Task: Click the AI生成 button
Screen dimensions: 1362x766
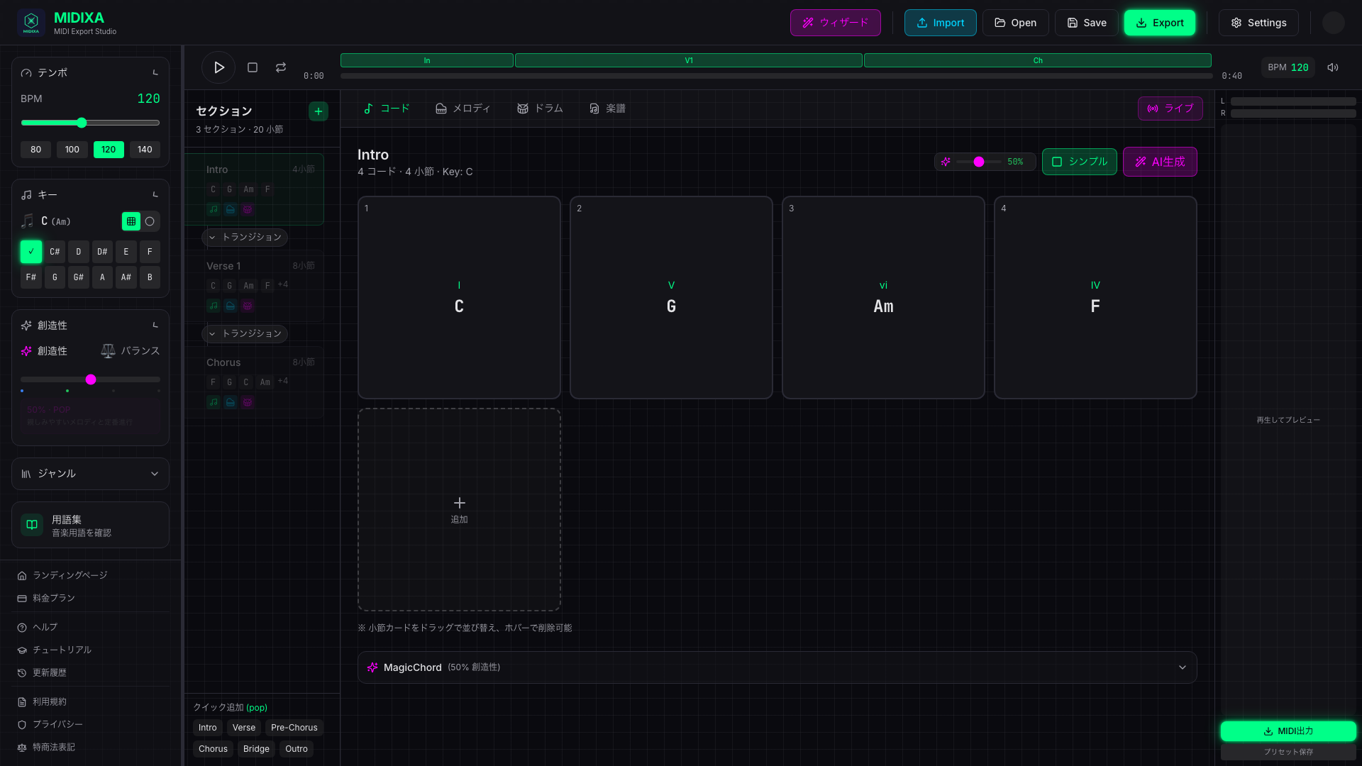Action: click(x=1160, y=162)
